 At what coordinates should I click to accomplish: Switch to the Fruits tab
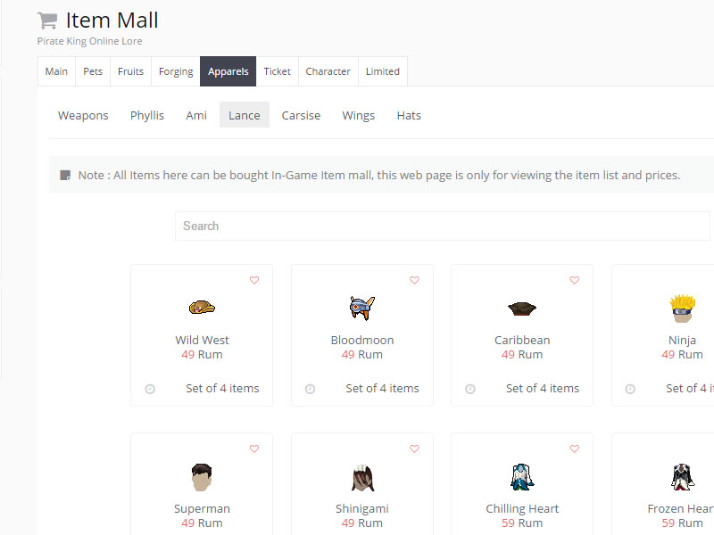[130, 71]
